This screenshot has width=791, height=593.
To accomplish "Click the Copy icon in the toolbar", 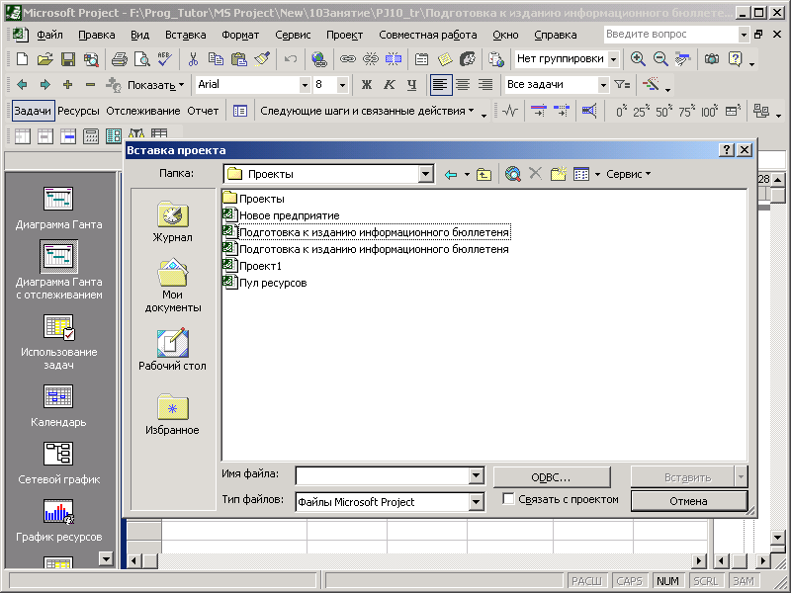I will click(x=216, y=59).
